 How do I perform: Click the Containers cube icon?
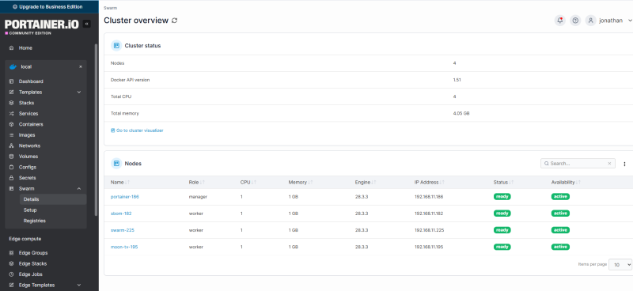[x=11, y=124]
